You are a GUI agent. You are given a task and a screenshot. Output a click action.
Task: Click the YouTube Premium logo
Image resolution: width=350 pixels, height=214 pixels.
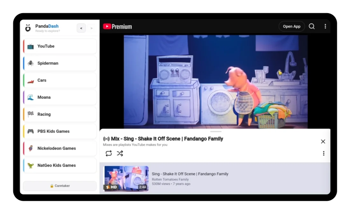coord(117,27)
